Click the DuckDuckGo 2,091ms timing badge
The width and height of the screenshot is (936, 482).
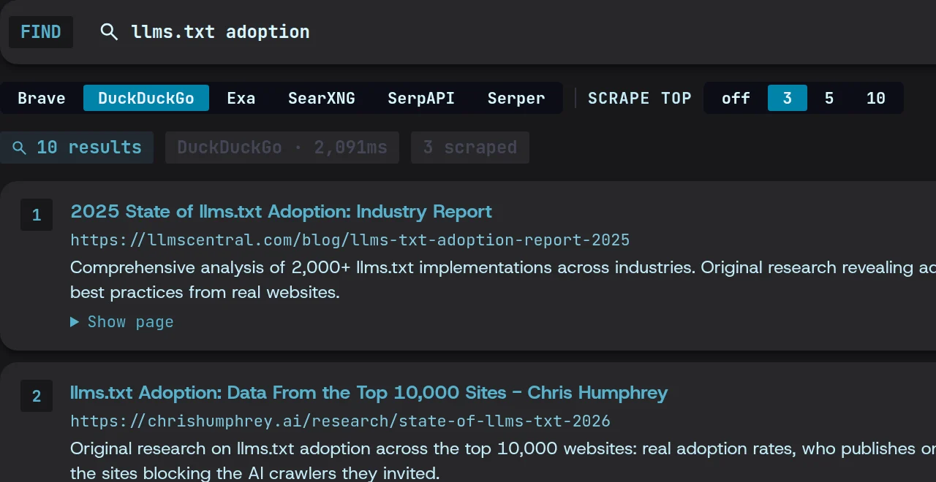pyautogui.click(x=282, y=148)
